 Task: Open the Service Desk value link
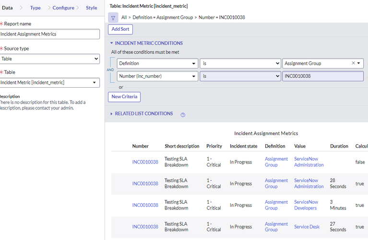point(307,227)
